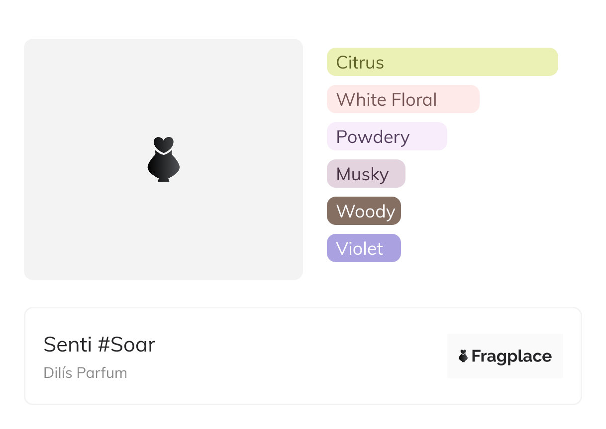Choose the purple Violet accord tag
Image resolution: width=606 pixels, height=429 pixels.
point(364,248)
